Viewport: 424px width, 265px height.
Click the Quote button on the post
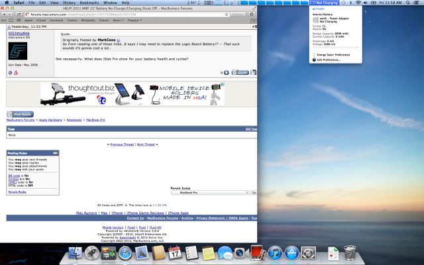(240, 72)
